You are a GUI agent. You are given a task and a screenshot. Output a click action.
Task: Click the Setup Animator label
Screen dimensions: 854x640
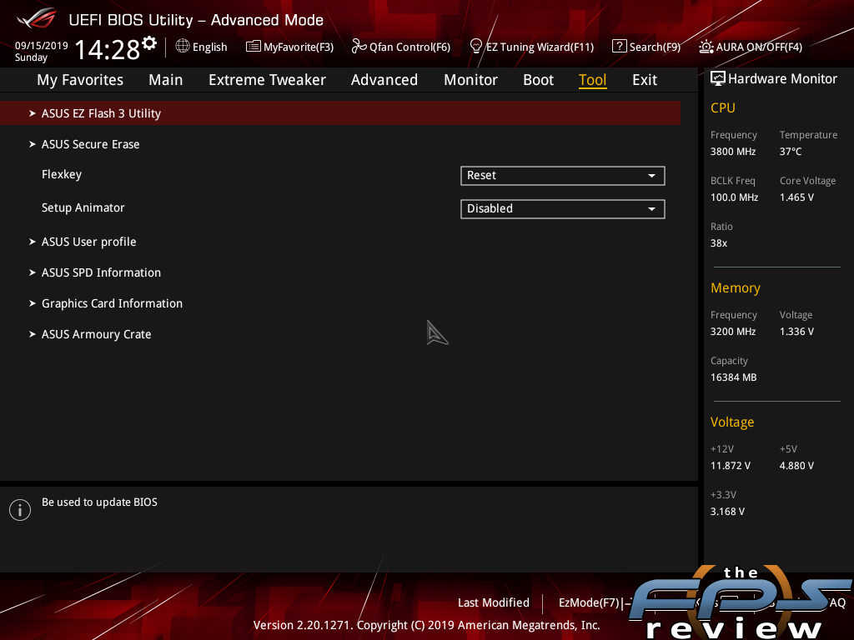(83, 207)
